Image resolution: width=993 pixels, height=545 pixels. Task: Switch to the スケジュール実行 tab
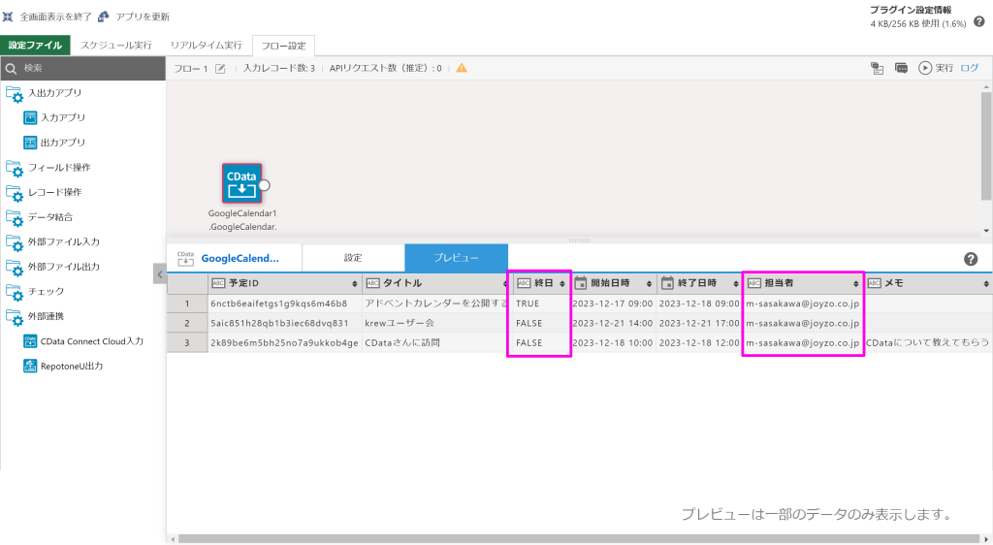tap(116, 45)
